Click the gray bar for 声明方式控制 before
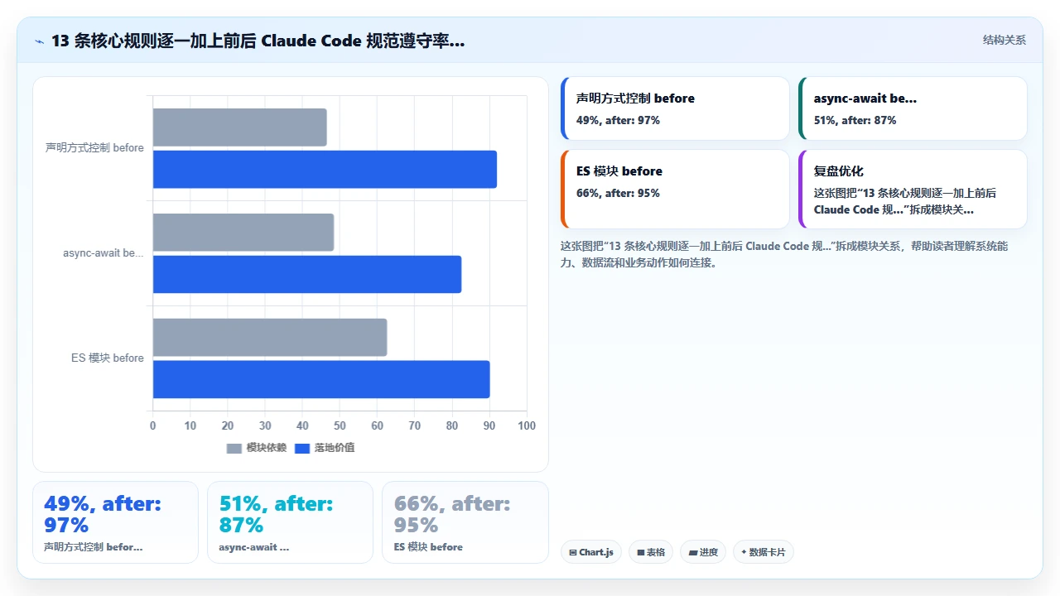Viewport: 1060px width, 596px height. pyautogui.click(x=239, y=127)
